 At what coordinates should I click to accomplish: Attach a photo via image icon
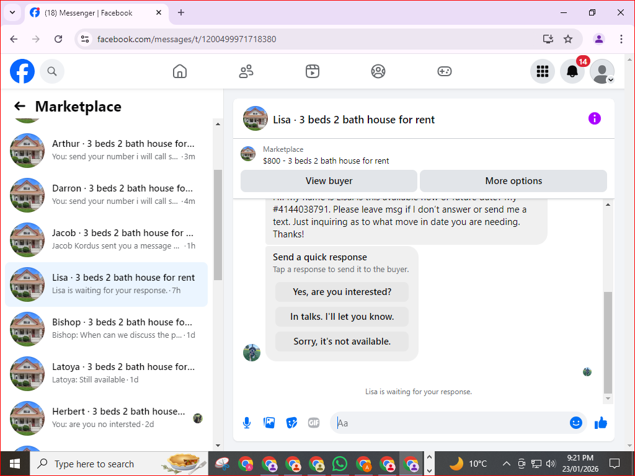(x=269, y=423)
